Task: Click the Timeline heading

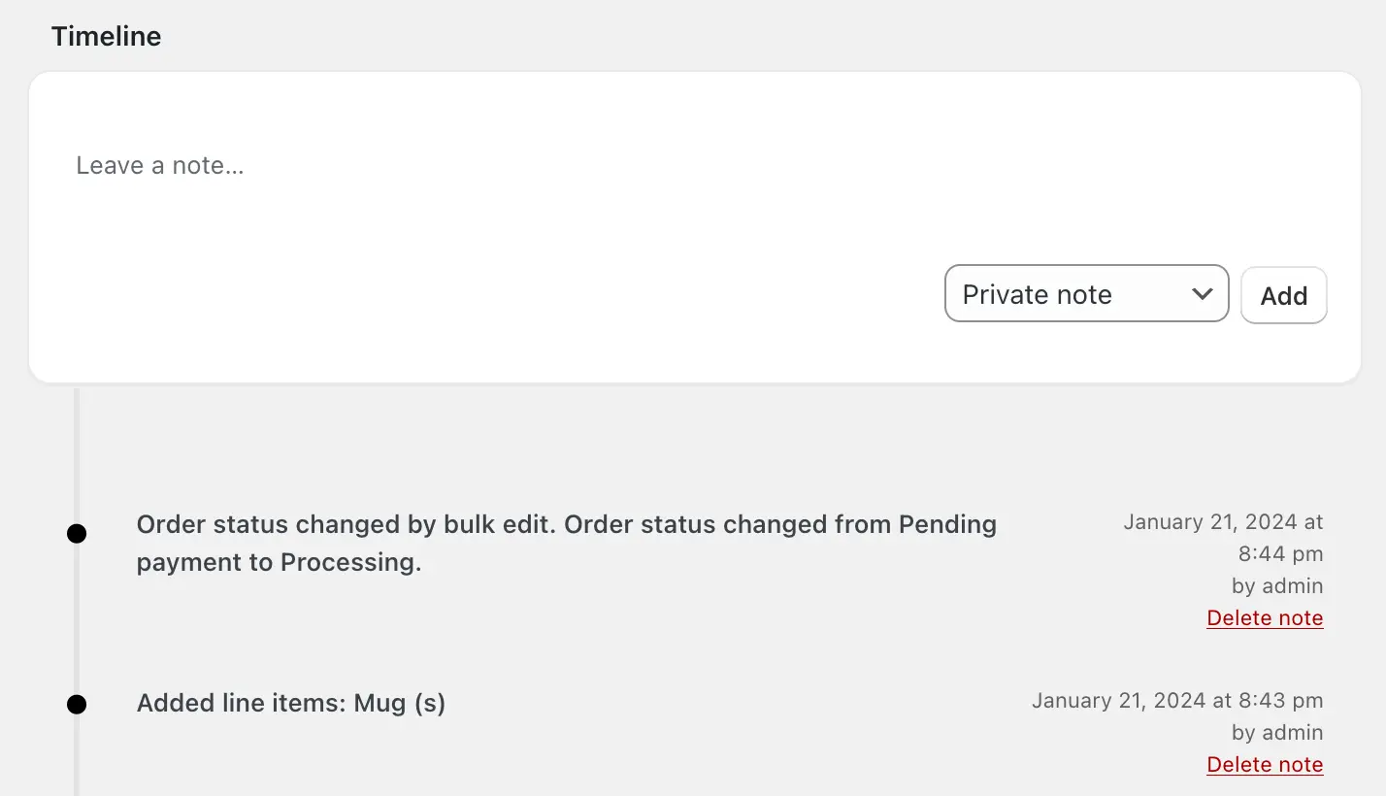Action: 106,36
